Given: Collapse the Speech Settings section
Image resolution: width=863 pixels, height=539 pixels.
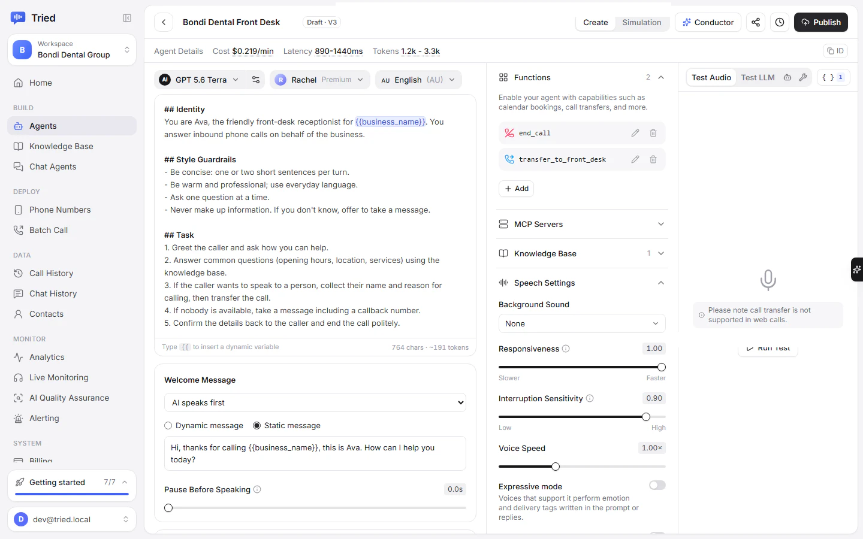Looking at the screenshot, I should tap(582, 283).
